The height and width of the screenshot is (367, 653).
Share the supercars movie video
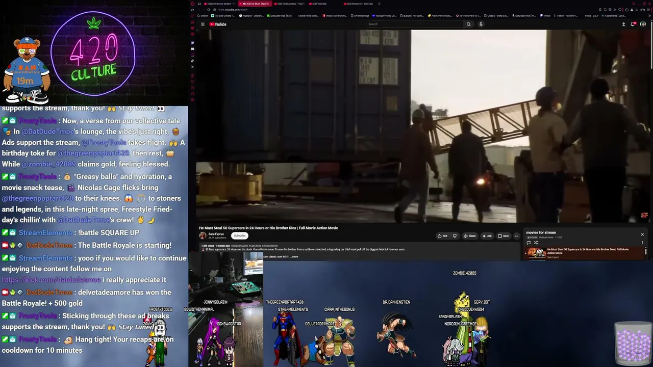pyautogui.click(x=469, y=236)
